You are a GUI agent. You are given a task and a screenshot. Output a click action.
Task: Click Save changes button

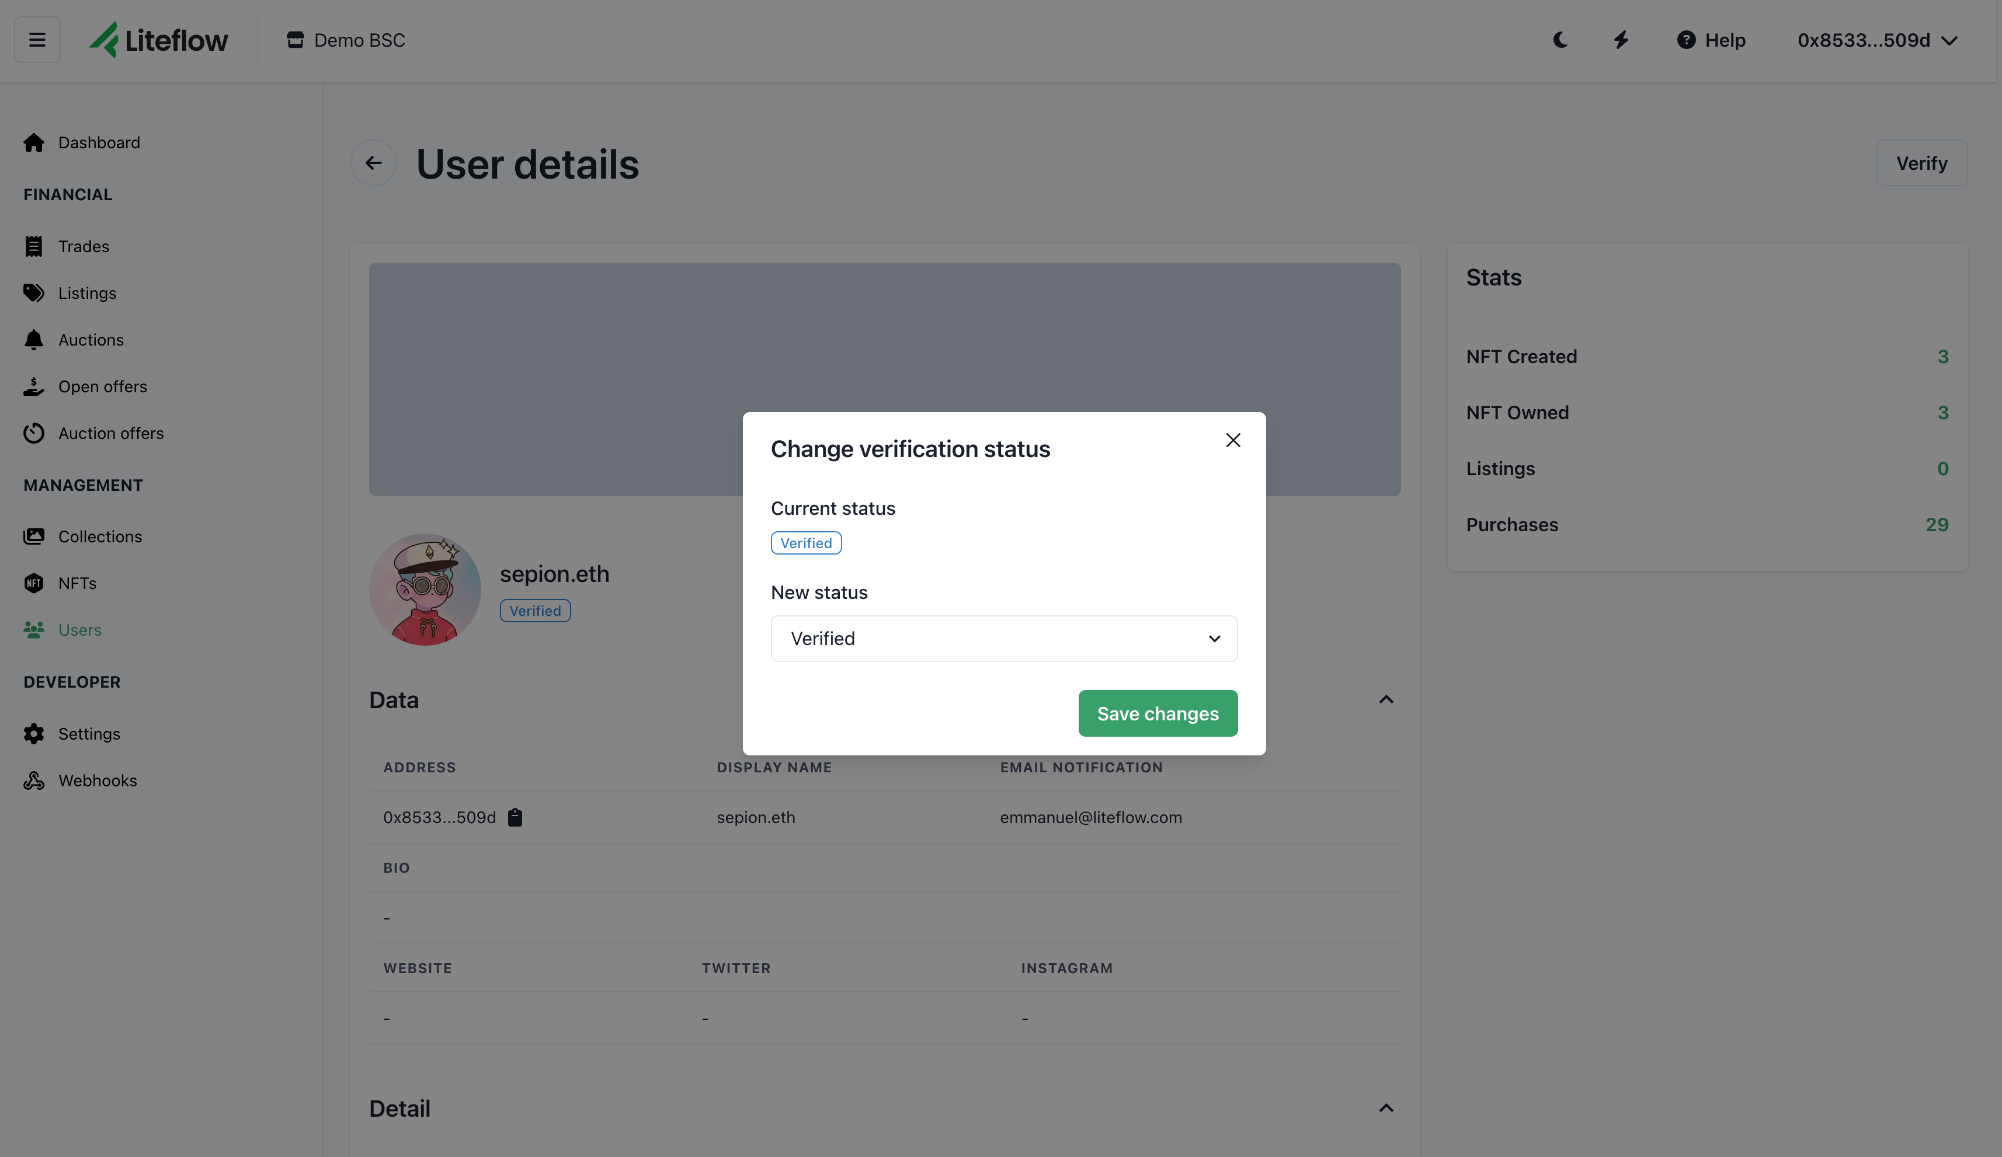pyautogui.click(x=1158, y=712)
